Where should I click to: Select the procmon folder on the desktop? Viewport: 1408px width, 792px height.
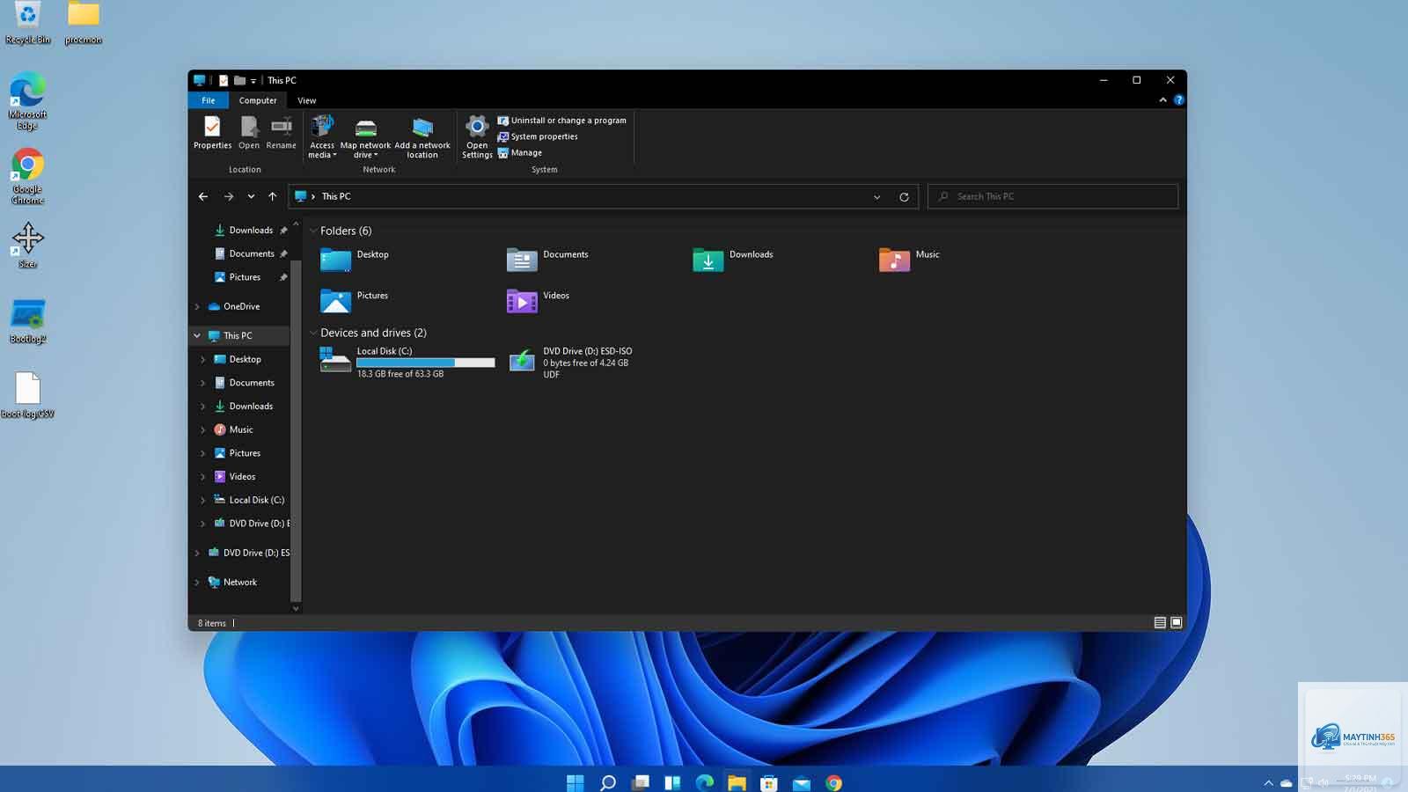[83, 23]
